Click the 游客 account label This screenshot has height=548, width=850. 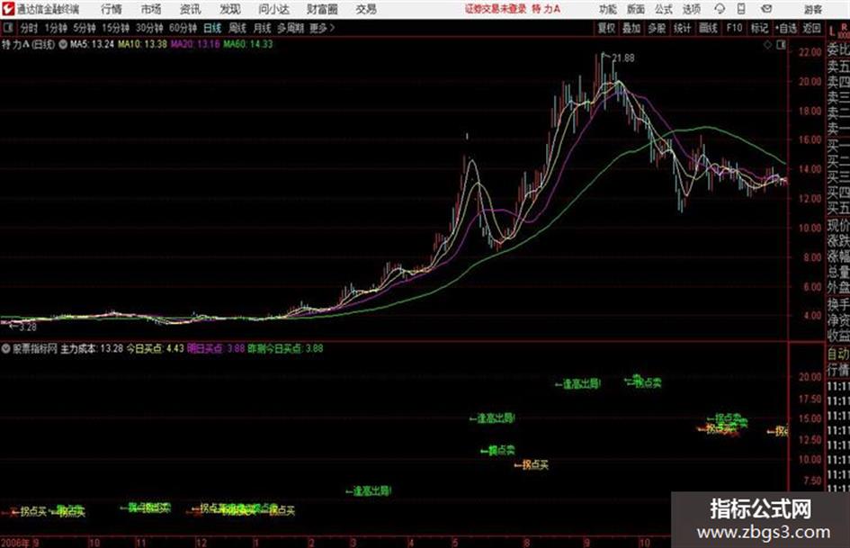(812, 9)
